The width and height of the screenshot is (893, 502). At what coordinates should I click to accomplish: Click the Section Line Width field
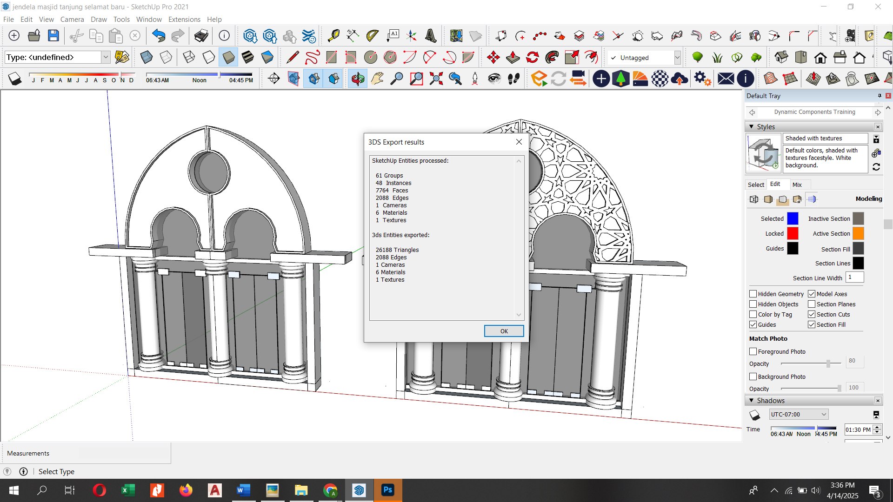click(x=854, y=277)
